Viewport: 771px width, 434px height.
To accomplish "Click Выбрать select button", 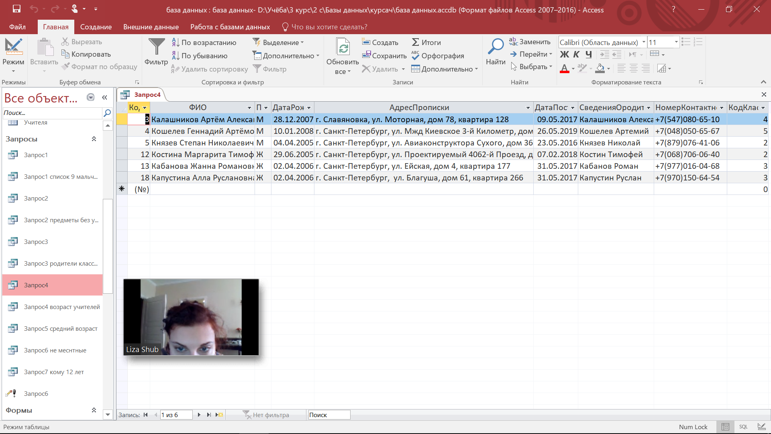I will (x=531, y=67).
